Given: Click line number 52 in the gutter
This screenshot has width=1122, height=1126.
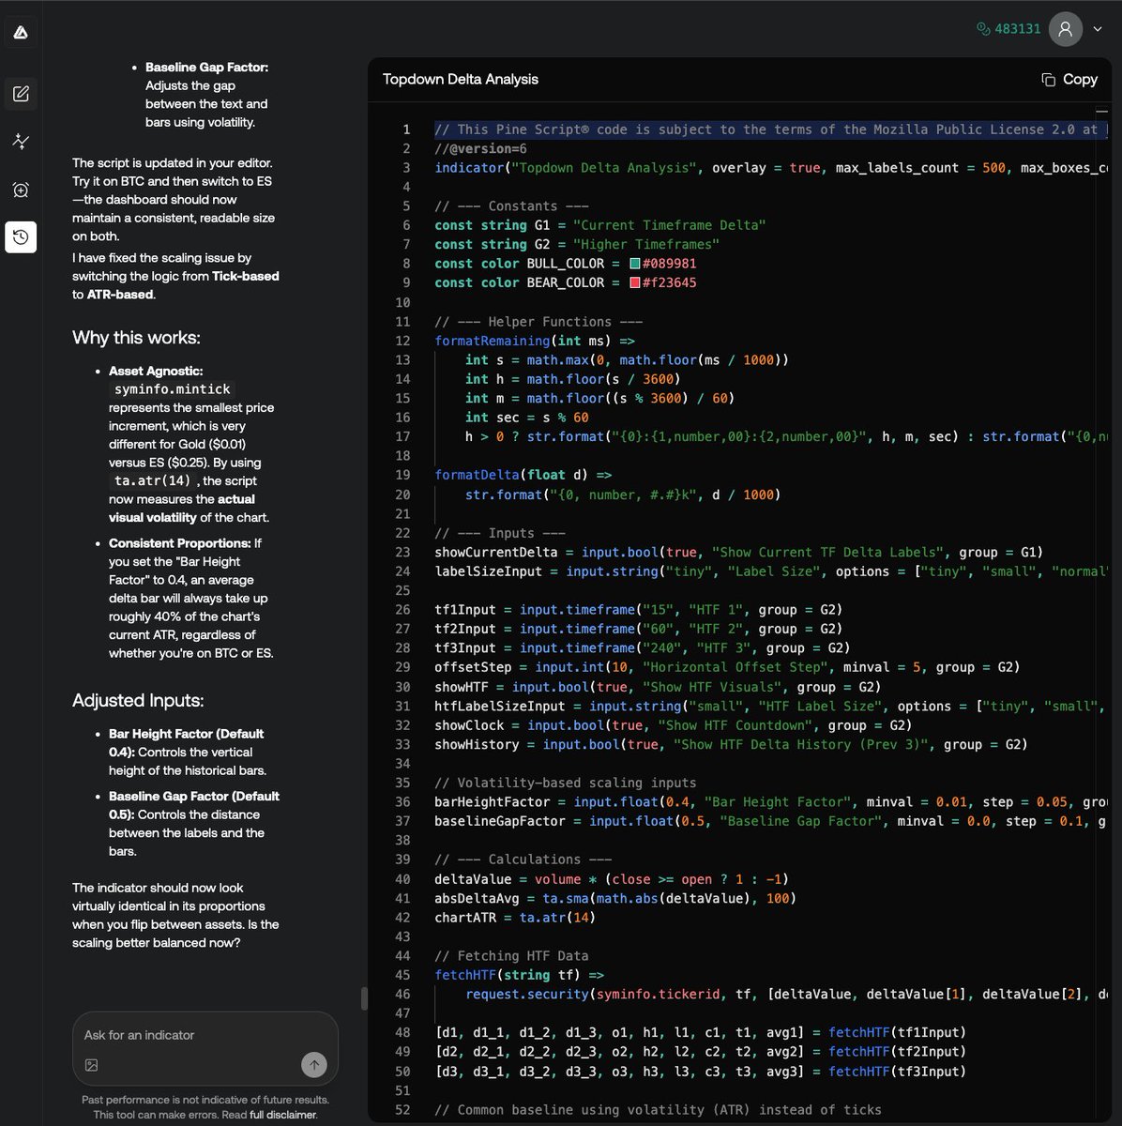Looking at the screenshot, I should 402,1110.
